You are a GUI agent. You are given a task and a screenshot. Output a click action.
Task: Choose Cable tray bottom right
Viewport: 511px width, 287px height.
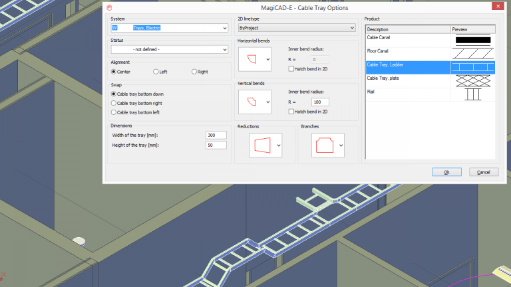tap(114, 103)
